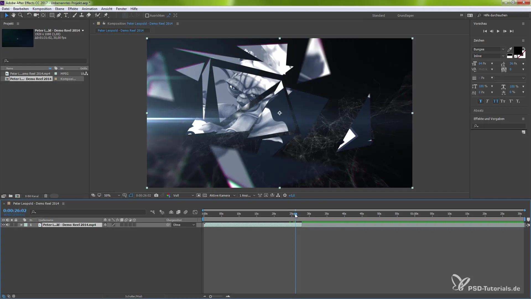Open the Komposition menu
The height and width of the screenshot is (299, 531).
[x=42, y=9]
